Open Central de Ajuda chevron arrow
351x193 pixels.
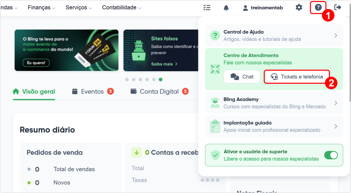336,36
